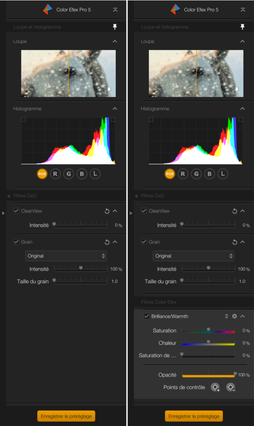Collapse the Loupe section in the left panel
This screenshot has height=426, width=254.
coord(115,41)
